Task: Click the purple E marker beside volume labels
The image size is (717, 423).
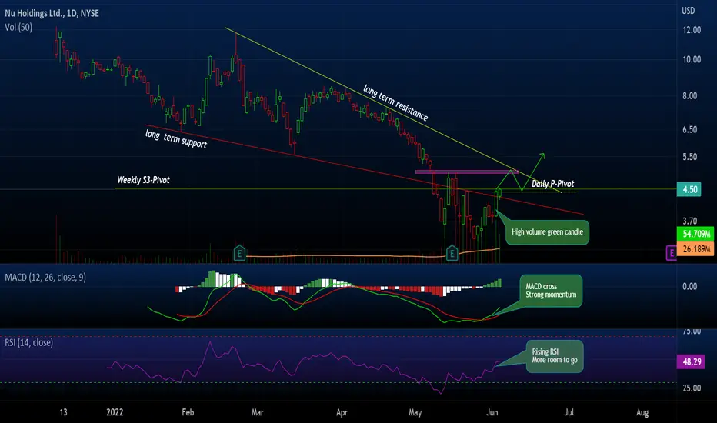Action: 671,252
